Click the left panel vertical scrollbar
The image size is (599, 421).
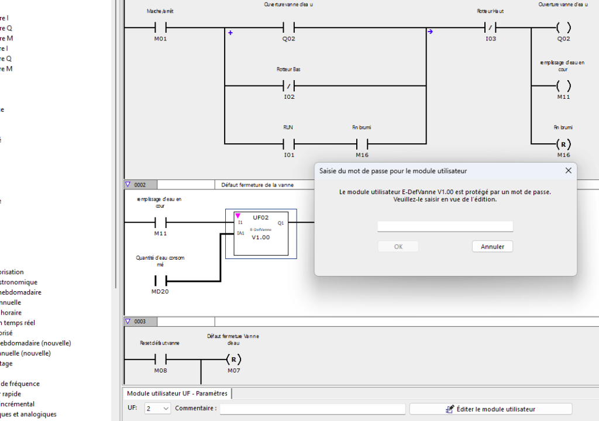click(x=115, y=144)
